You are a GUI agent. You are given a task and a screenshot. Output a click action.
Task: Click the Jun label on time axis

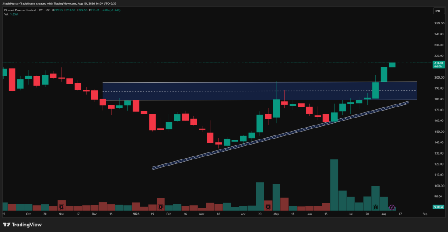click(x=309, y=214)
